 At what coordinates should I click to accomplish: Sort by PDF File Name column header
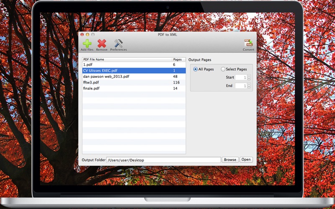(127, 59)
